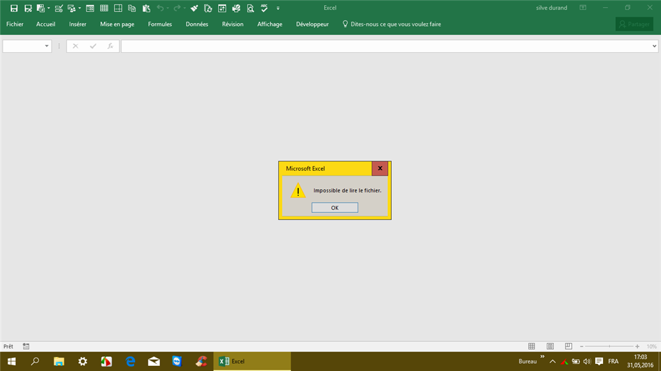This screenshot has width=661, height=371.
Task: Open File Explorer from the taskbar
Action: point(59,361)
